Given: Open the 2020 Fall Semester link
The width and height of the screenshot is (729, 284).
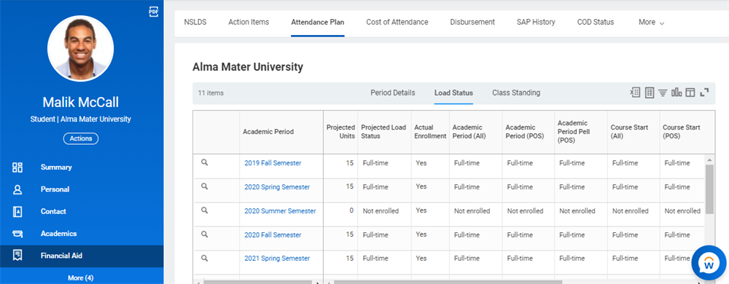Looking at the screenshot, I should (273, 234).
